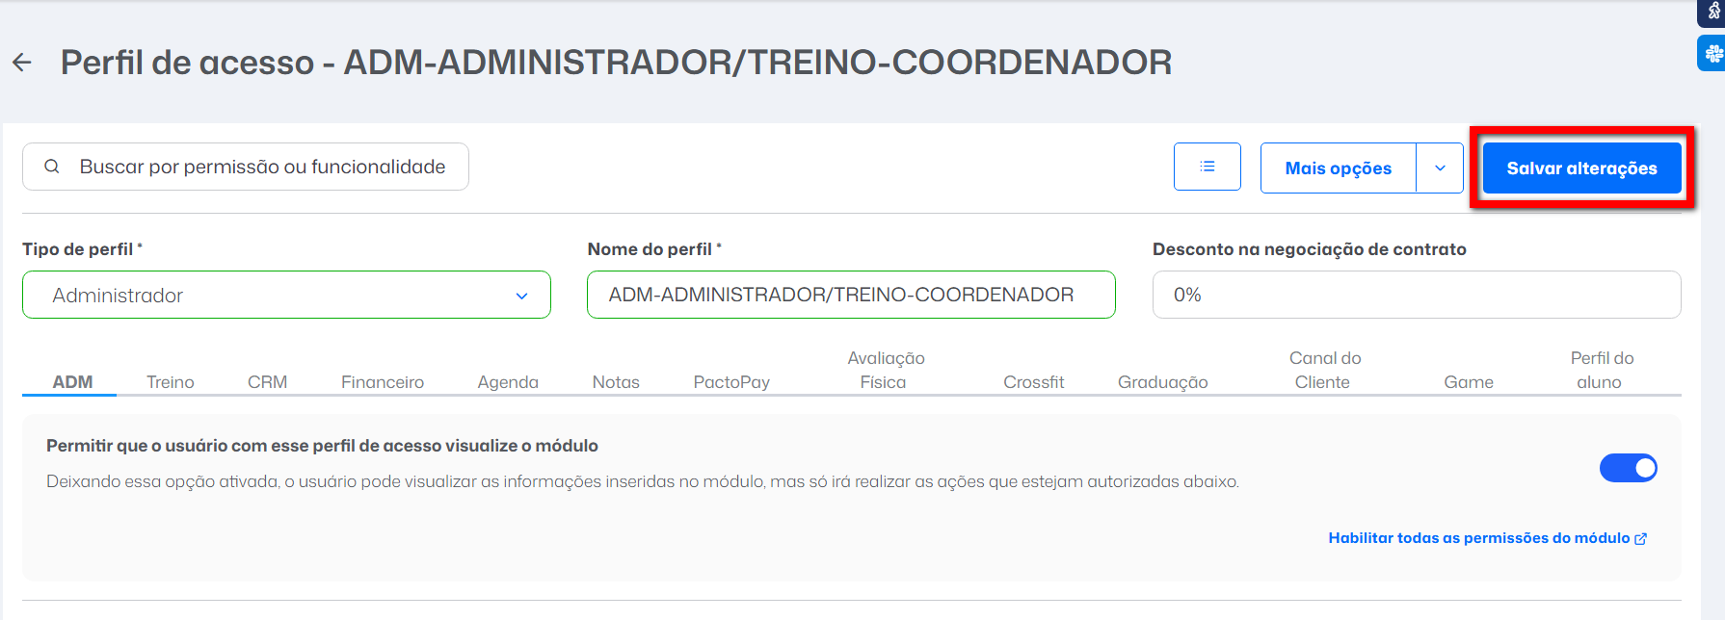
Task: Click the blue flower widget icon
Action: click(x=1712, y=53)
